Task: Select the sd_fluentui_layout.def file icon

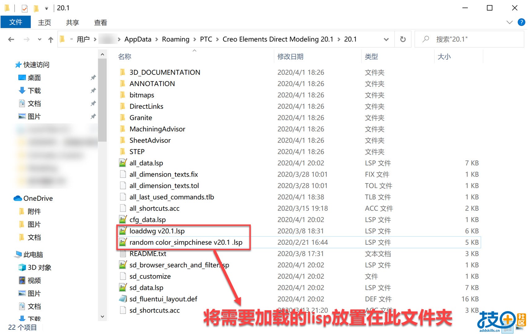Action: click(x=123, y=299)
